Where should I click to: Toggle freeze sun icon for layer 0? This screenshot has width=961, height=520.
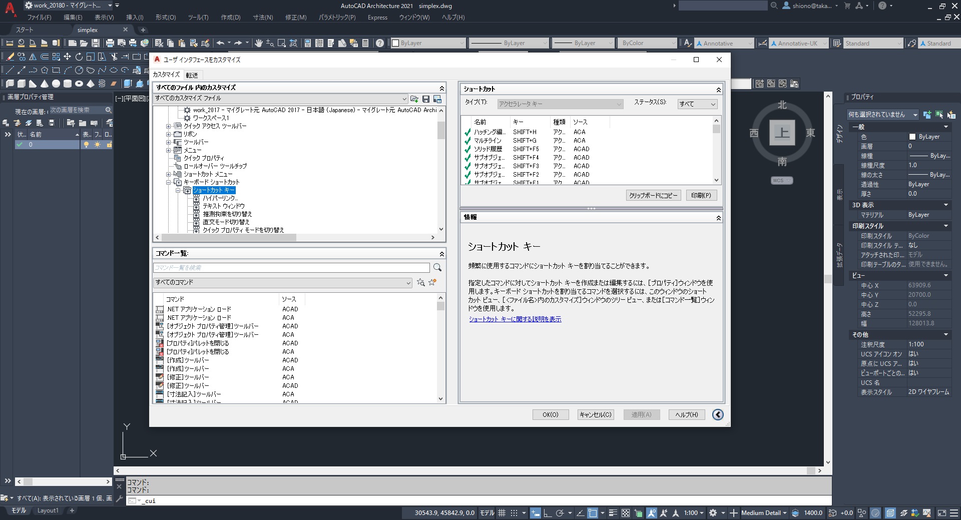coord(97,145)
